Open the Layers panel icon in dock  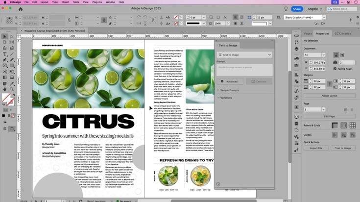(296, 49)
